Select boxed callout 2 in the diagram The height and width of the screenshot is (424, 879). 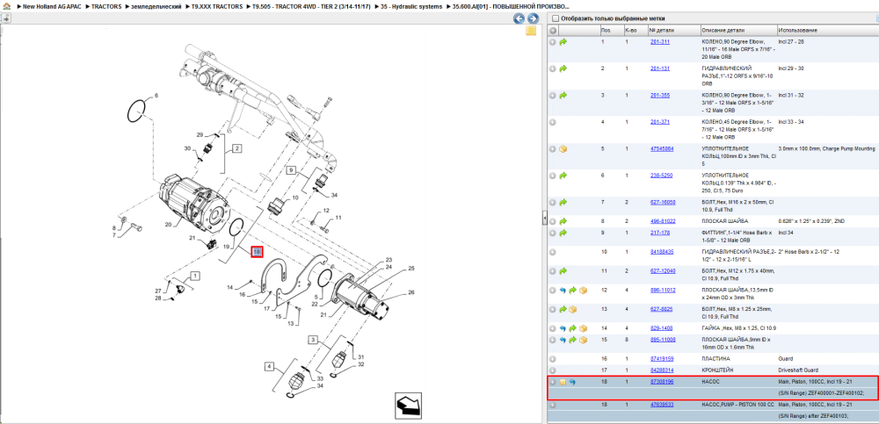[x=237, y=149]
